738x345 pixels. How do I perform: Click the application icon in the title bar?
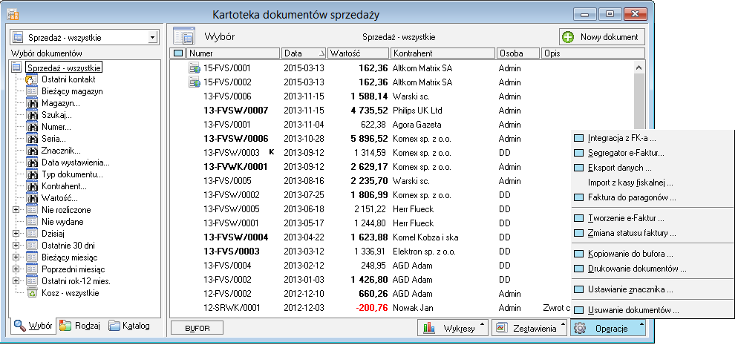coord(13,15)
